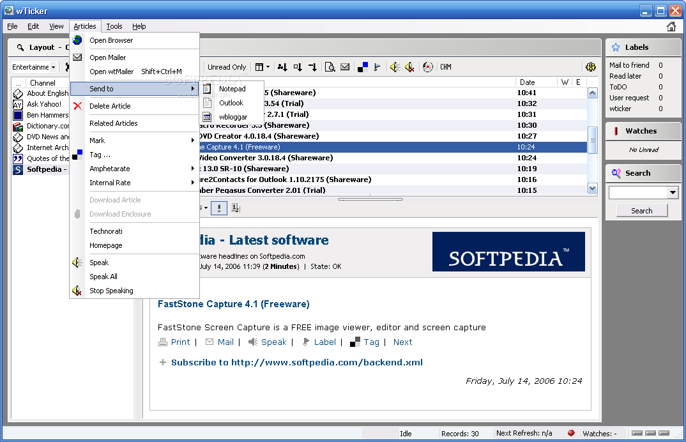The image size is (686, 442).
Task: Send article to wbloggar
Action: (x=232, y=117)
